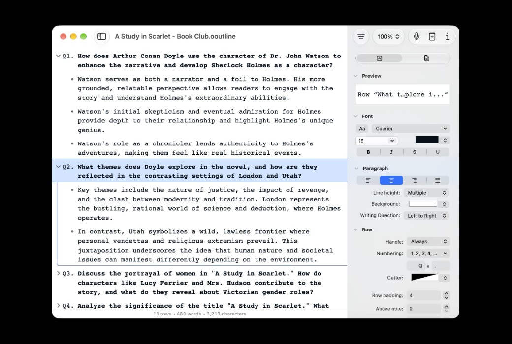Toggle the inspector info icon
512x344 pixels.
[x=448, y=36]
